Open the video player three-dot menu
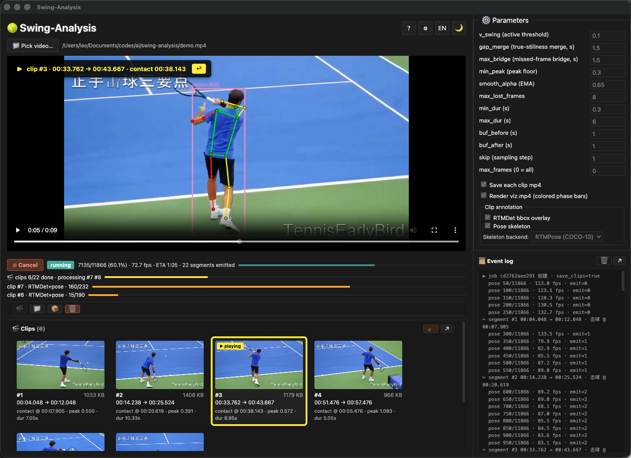Image resolution: width=631 pixels, height=458 pixels. coord(455,230)
